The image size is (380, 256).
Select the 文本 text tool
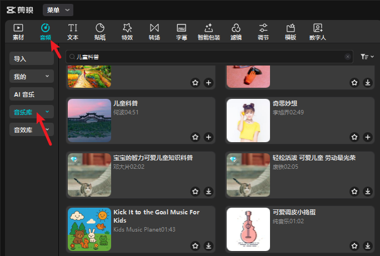[73, 32]
